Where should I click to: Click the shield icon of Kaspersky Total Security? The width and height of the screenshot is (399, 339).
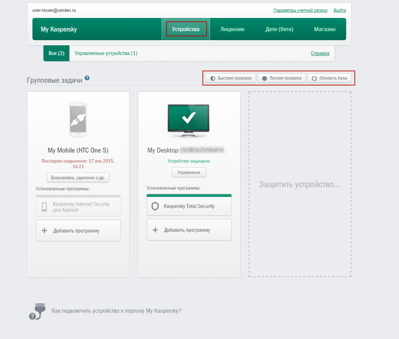pos(155,206)
